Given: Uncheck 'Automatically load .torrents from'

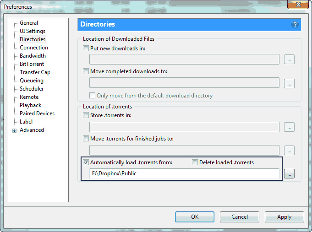Looking at the screenshot, I should (x=86, y=162).
